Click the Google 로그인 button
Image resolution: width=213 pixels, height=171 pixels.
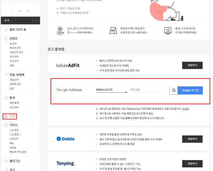click(x=186, y=90)
